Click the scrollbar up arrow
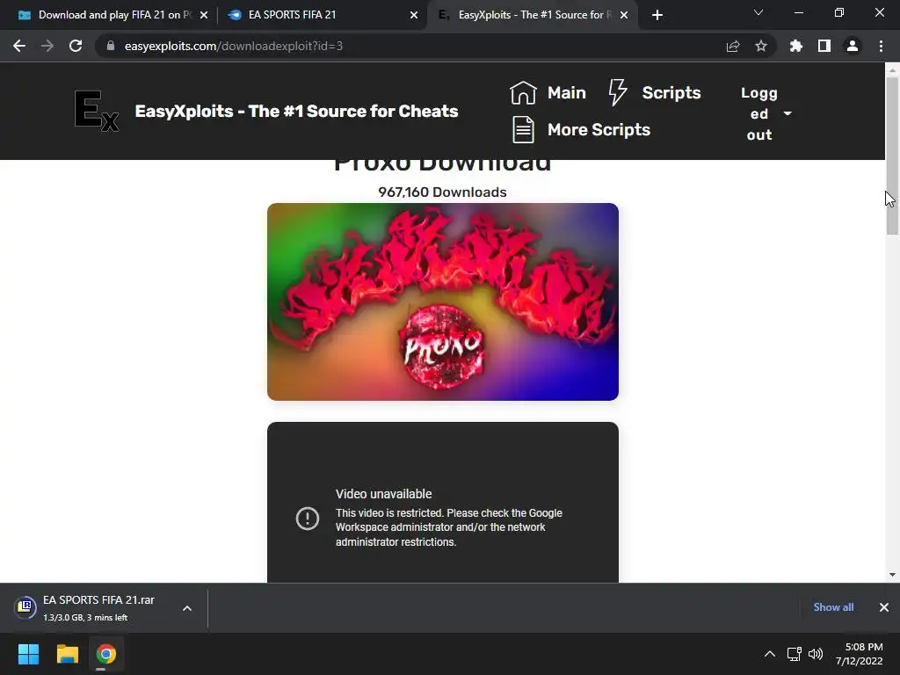 click(892, 69)
